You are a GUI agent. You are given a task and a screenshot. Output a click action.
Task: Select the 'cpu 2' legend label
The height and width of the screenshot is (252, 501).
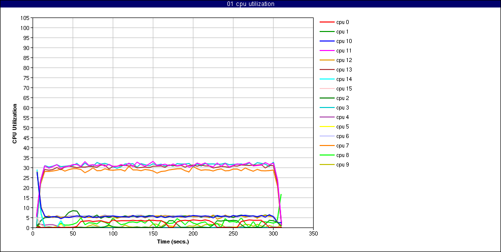point(342,98)
